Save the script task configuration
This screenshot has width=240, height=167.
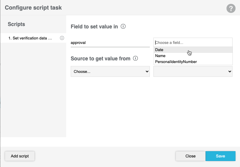pos(220,156)
